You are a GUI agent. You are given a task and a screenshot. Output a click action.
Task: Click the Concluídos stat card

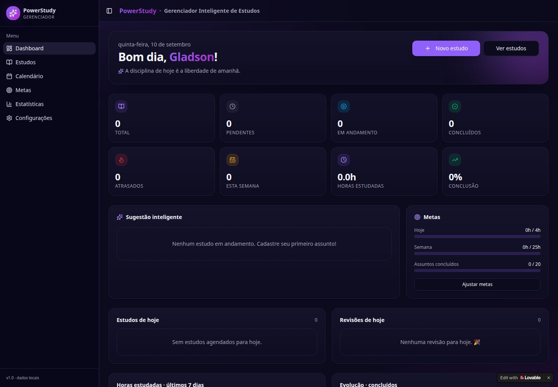[x=495, y=118]
